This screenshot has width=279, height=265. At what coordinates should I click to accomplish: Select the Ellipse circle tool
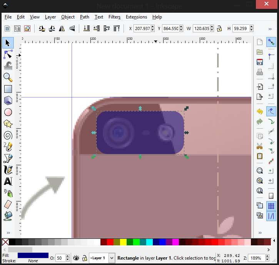(8, 112)
